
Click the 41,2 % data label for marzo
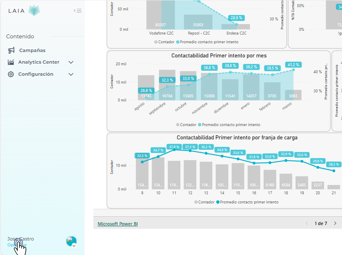(293, 65)
